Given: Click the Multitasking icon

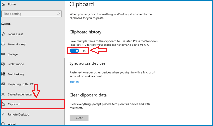Looking at the screenshot, I should [x=3, y=74].
